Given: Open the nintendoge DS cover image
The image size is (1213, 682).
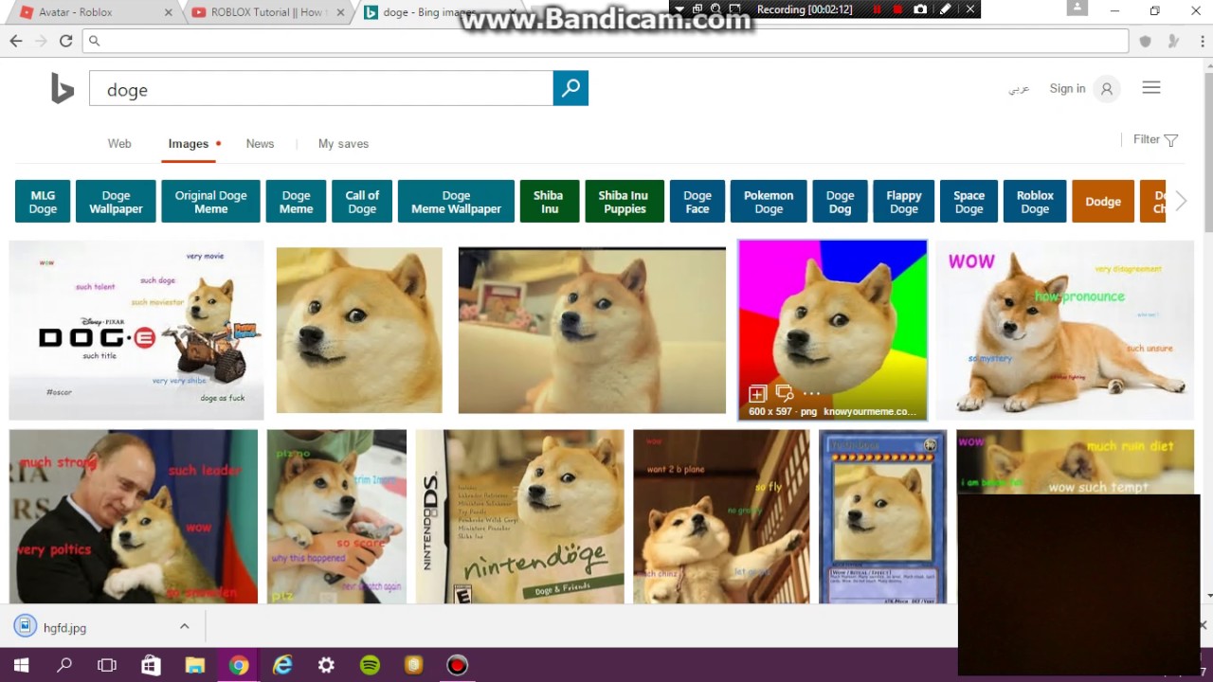Looking at the screenshot, I should (520, 516).
